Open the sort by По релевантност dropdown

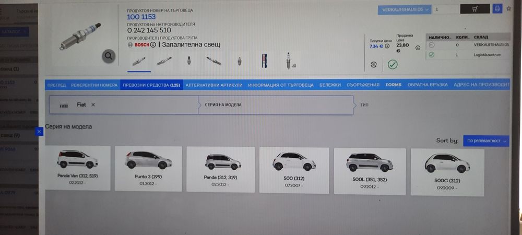coord(486,141)
